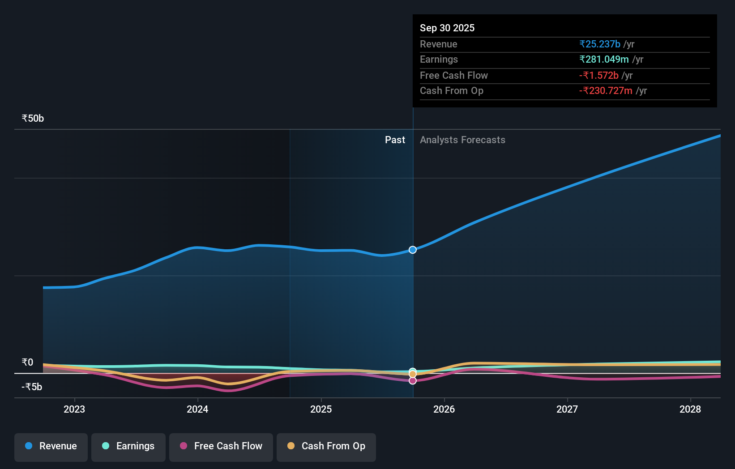This screenshot has height=469, width=735.
Task: Click the 2026 axis label
Action: point(444,409)
